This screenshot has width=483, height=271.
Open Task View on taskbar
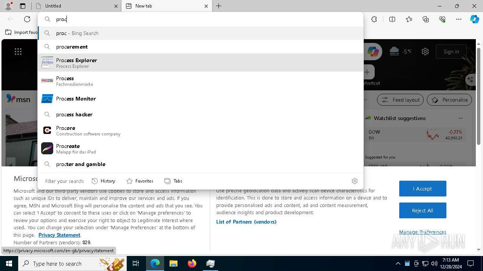tap(136, 263)
